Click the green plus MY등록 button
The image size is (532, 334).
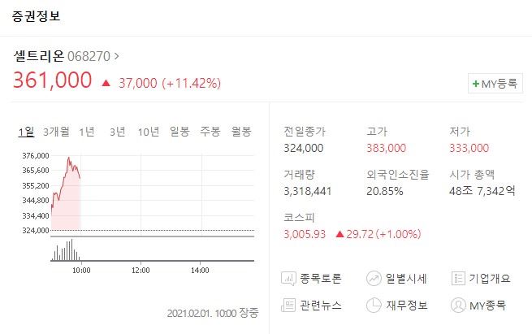(495, 83)
